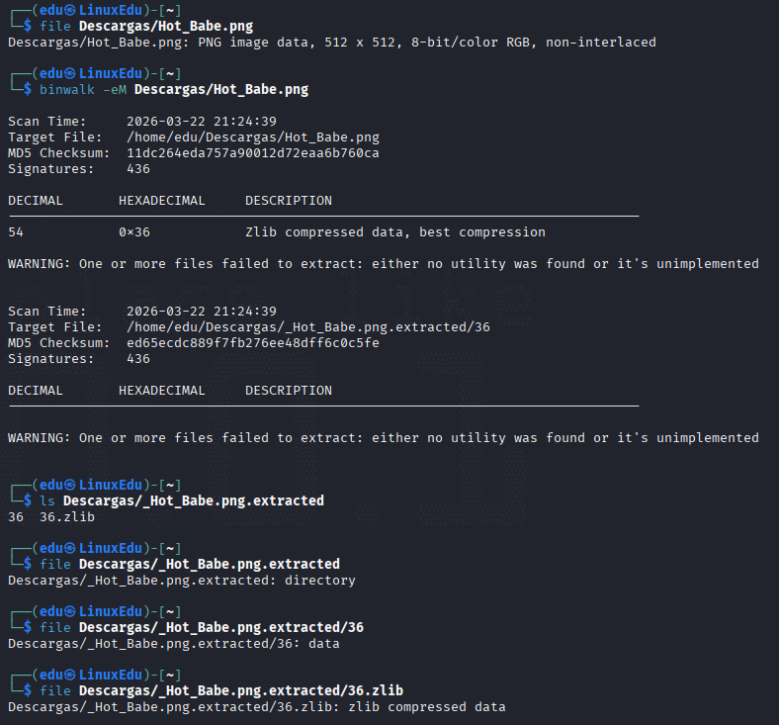
Task: Click the Kali icon above ls command
Action: [x=70, y=485]
